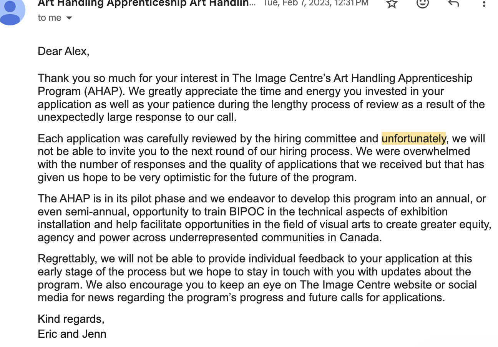Click the sender's profile avatar

[11, 12]
